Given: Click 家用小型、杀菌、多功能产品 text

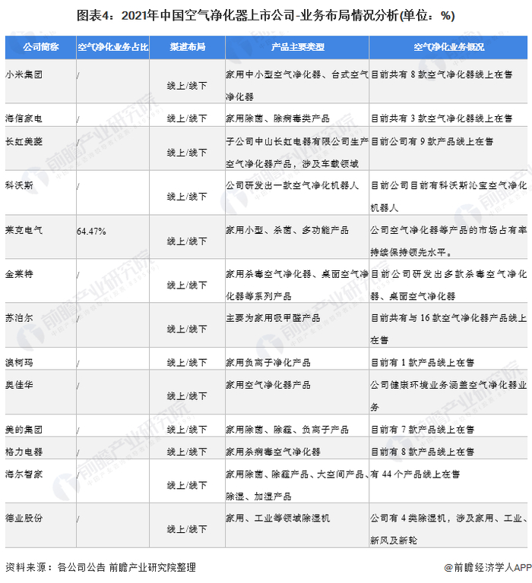Looking at the screenshot, I should click(287, 230).
